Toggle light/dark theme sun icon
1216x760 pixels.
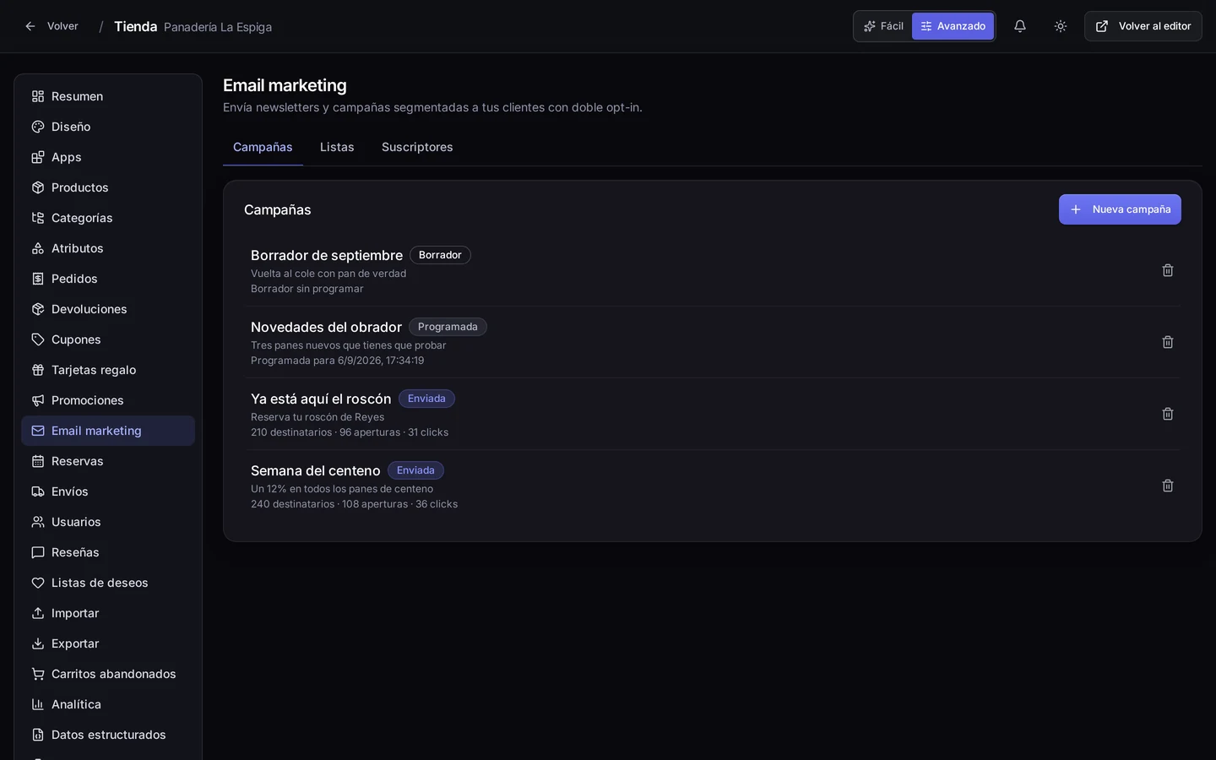pos(1061,26)
